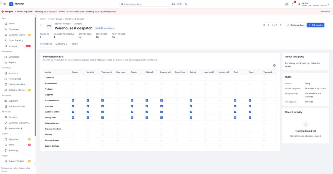333x174 pixels.
Task: Go back with the left arrow icon
Action: 41,25
